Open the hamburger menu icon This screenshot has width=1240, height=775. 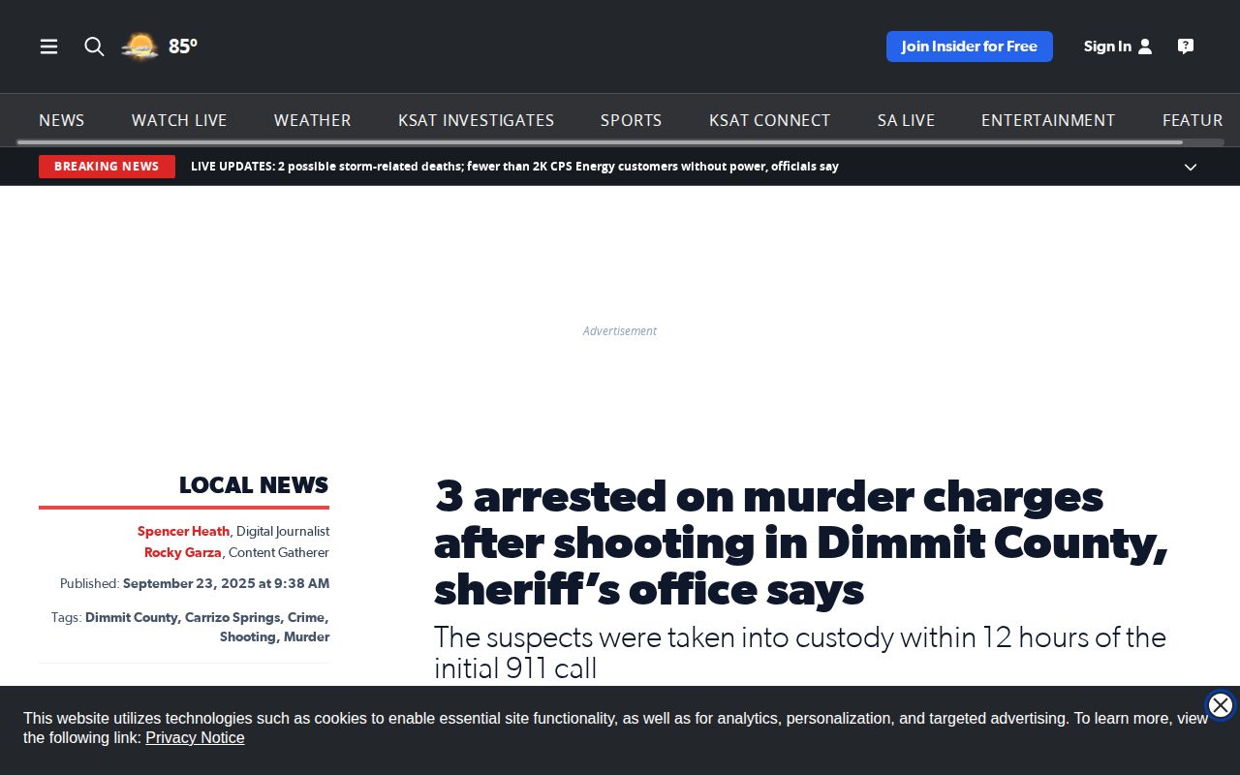click(48, 46)
